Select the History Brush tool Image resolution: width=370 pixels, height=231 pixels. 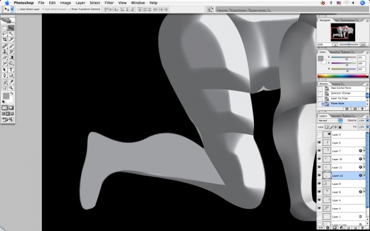pos(11,52)
